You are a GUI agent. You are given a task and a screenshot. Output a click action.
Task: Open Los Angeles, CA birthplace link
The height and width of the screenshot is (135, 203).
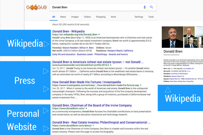coord(188,69)
